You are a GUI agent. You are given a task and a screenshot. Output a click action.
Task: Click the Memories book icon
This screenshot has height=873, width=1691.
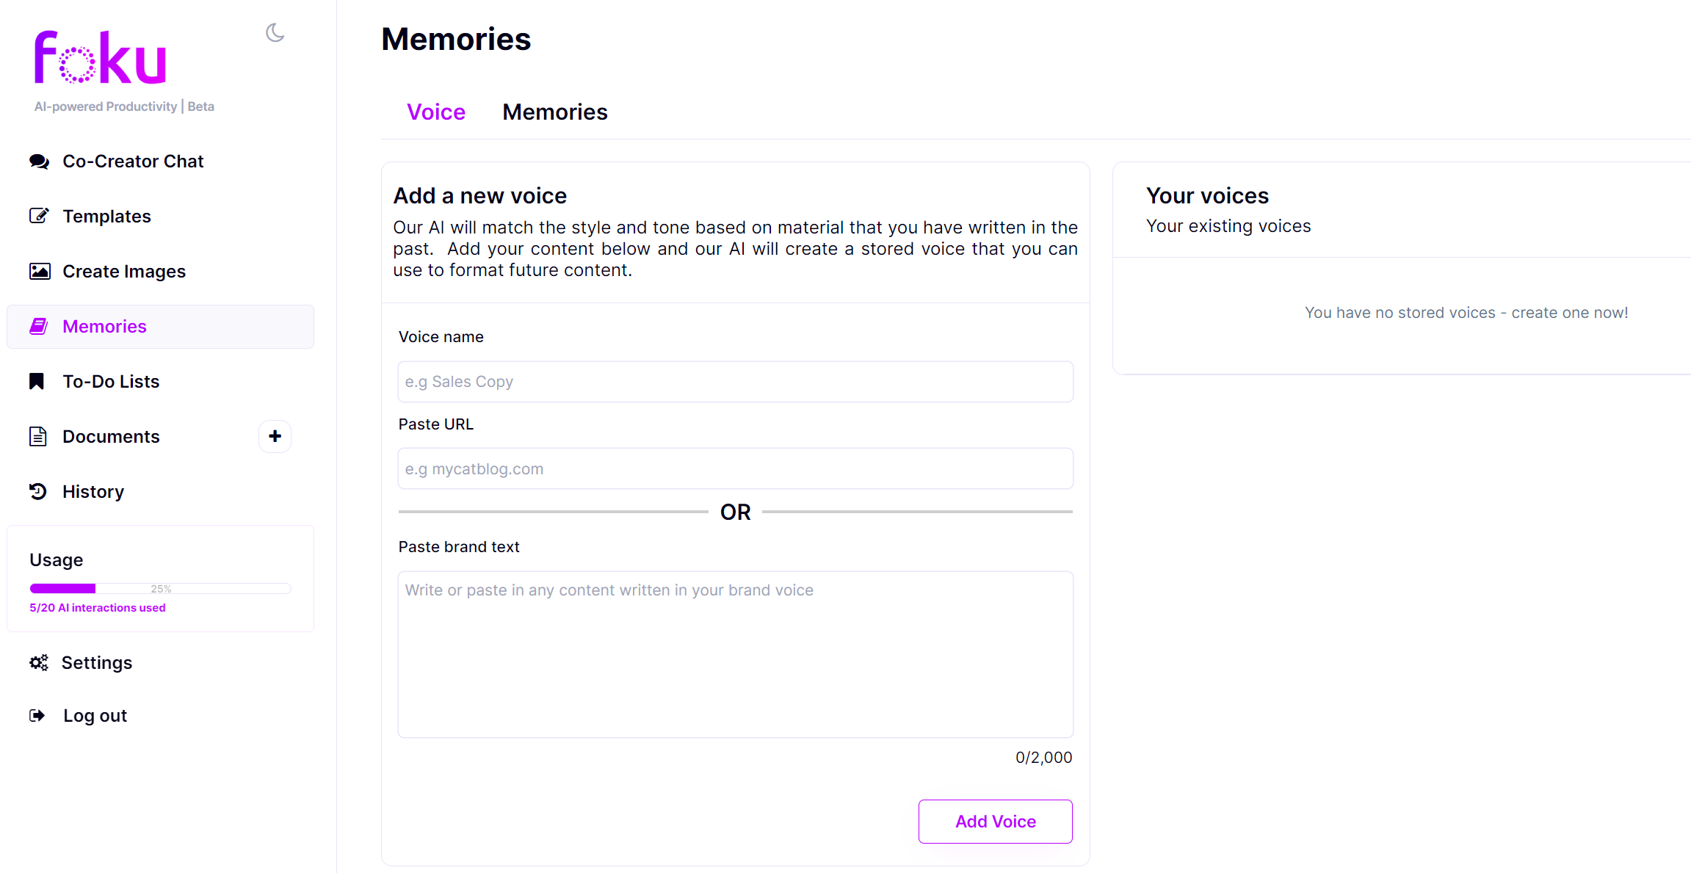tap(39, 326)
